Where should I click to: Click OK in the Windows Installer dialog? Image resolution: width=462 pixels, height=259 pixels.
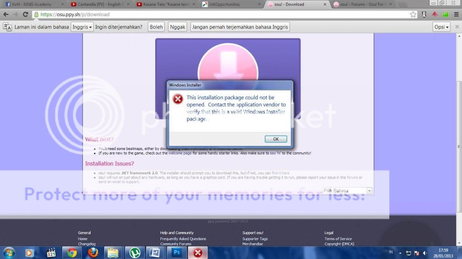(276, 139)
